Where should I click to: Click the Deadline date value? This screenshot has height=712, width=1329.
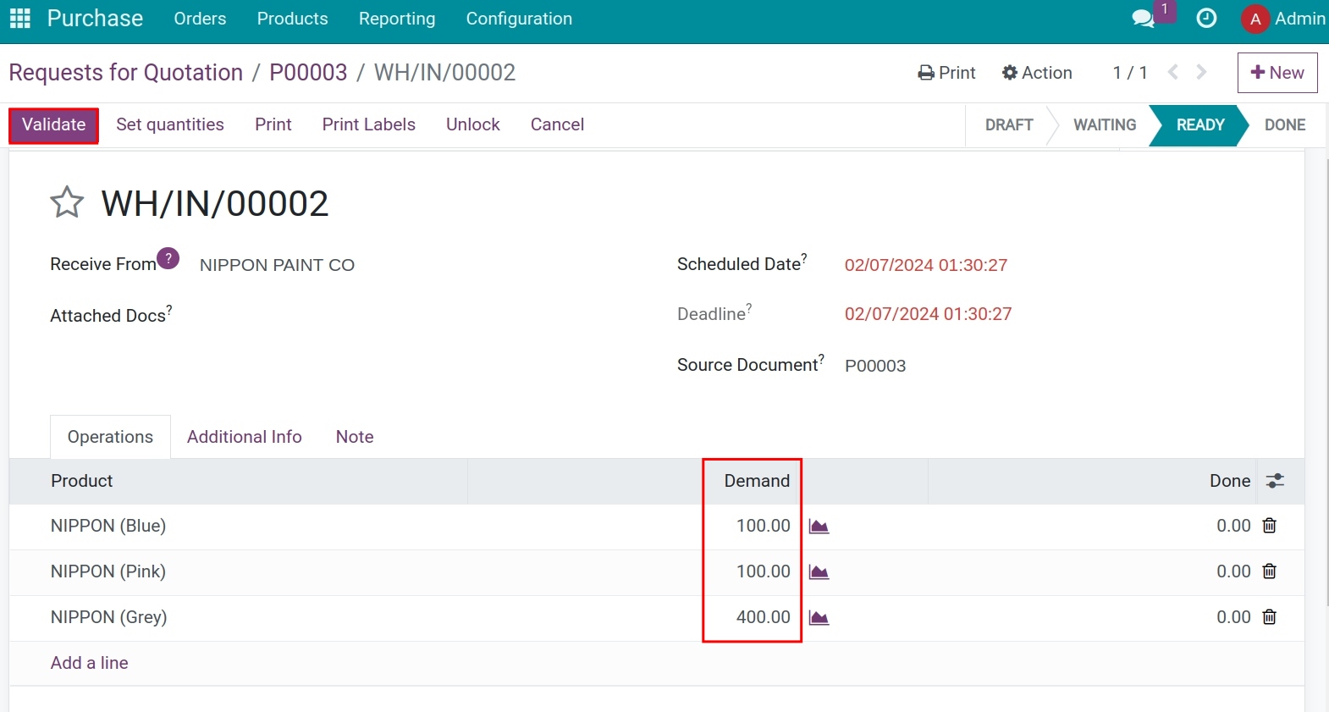(928, 314)
